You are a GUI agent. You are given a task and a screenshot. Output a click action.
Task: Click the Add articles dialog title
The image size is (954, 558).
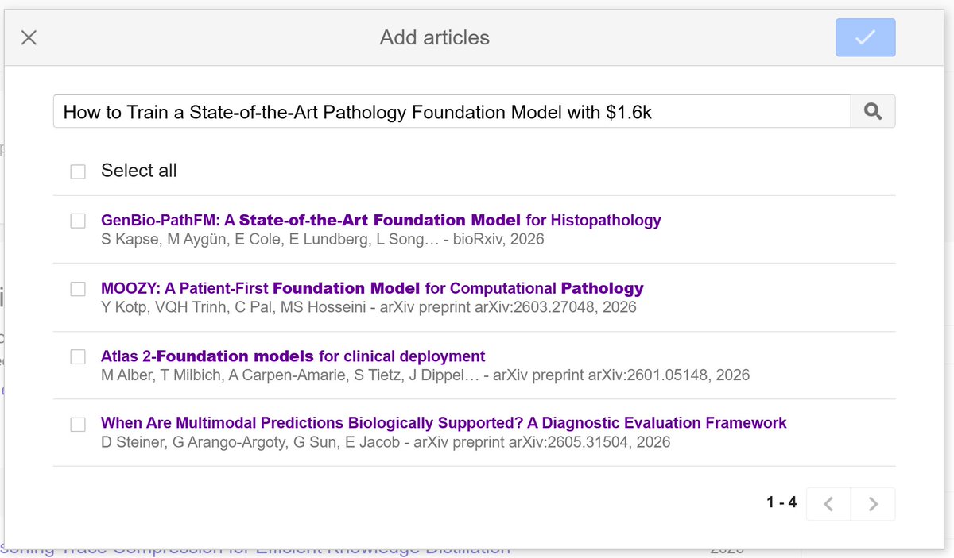click(435, 37)
